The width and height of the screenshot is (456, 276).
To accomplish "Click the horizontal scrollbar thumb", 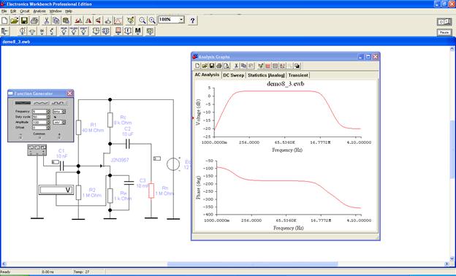I will pos(252,264).
